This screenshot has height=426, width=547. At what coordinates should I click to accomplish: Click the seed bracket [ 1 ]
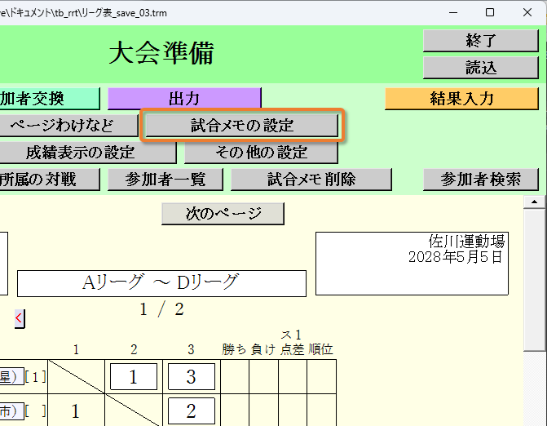(36, 377)
